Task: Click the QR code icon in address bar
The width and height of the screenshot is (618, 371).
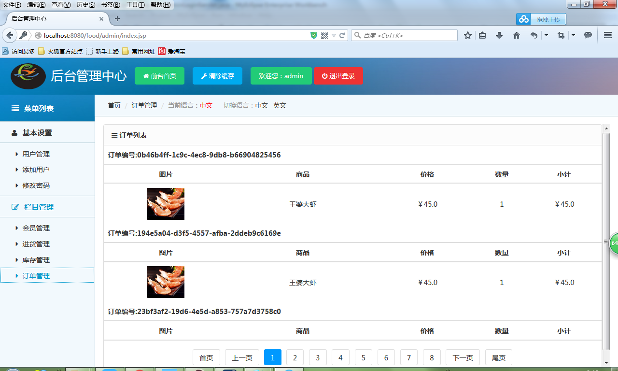Action: click(324, 35)
